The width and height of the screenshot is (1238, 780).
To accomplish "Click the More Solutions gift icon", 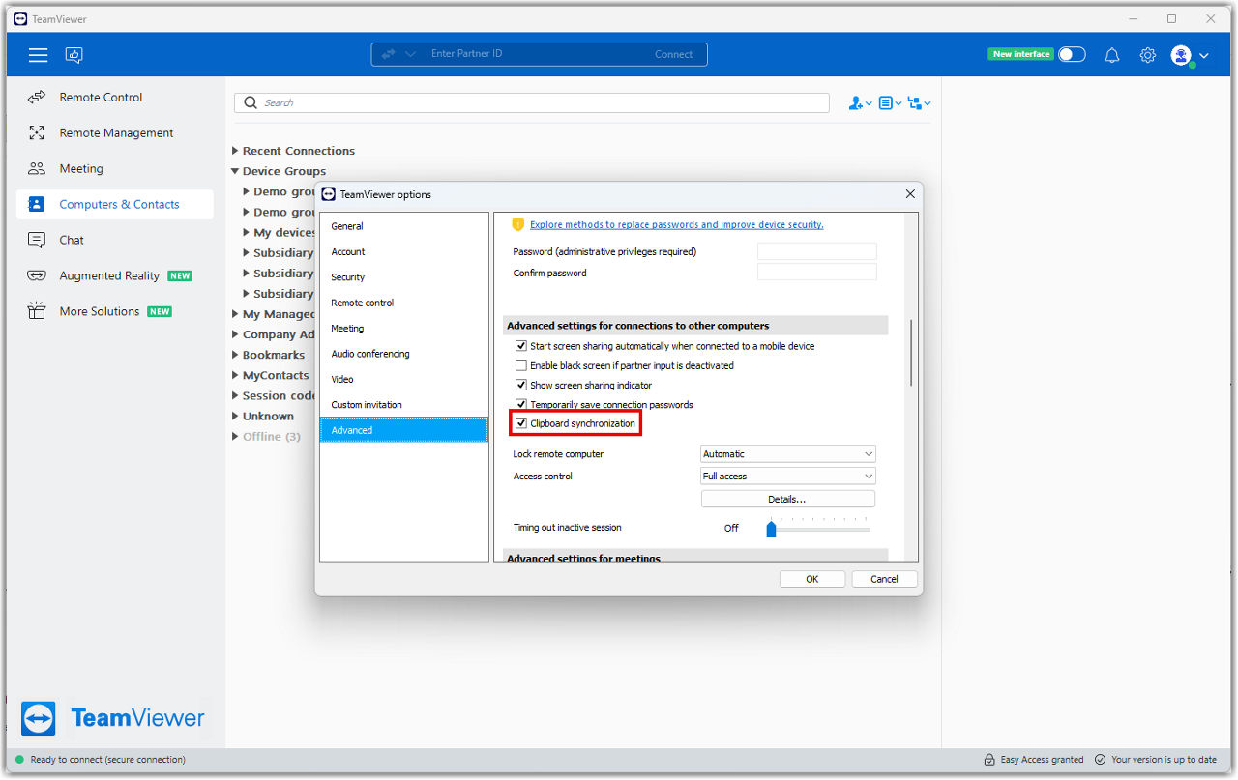I will click(x=37, y=311).
